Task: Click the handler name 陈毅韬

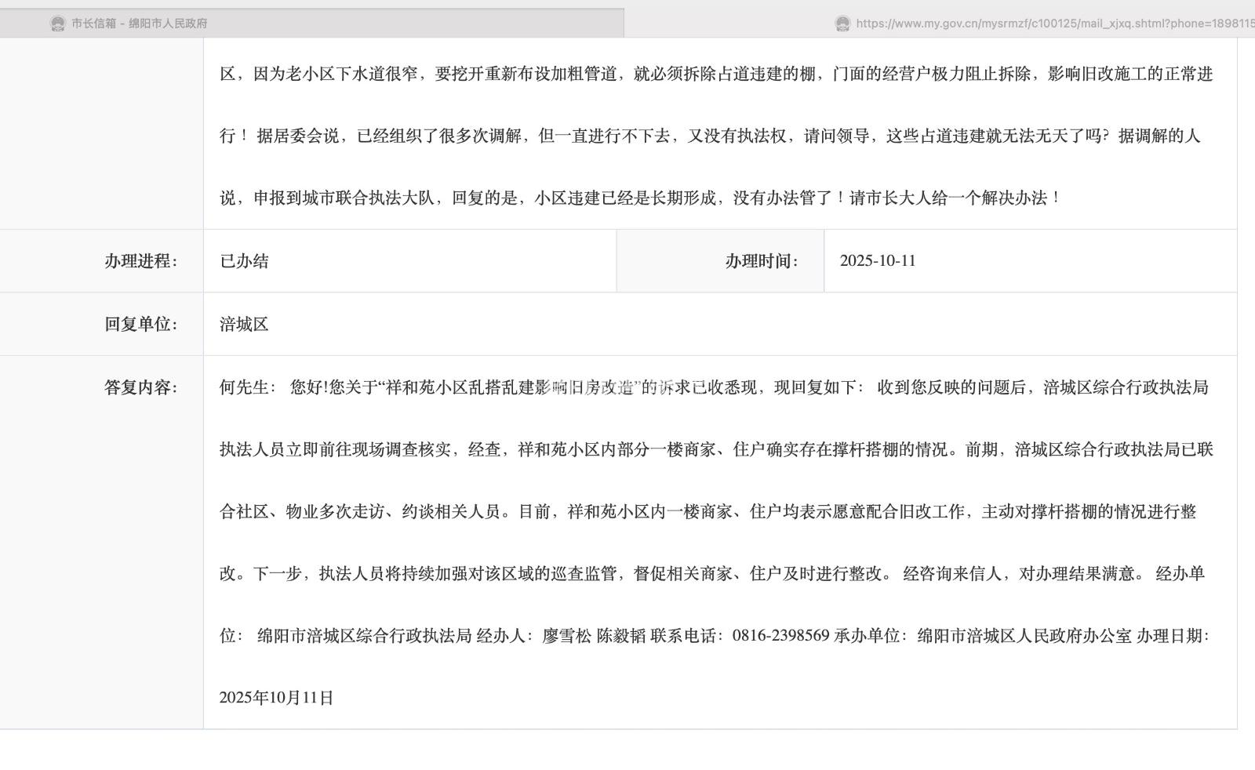Action: pos(620,636)
